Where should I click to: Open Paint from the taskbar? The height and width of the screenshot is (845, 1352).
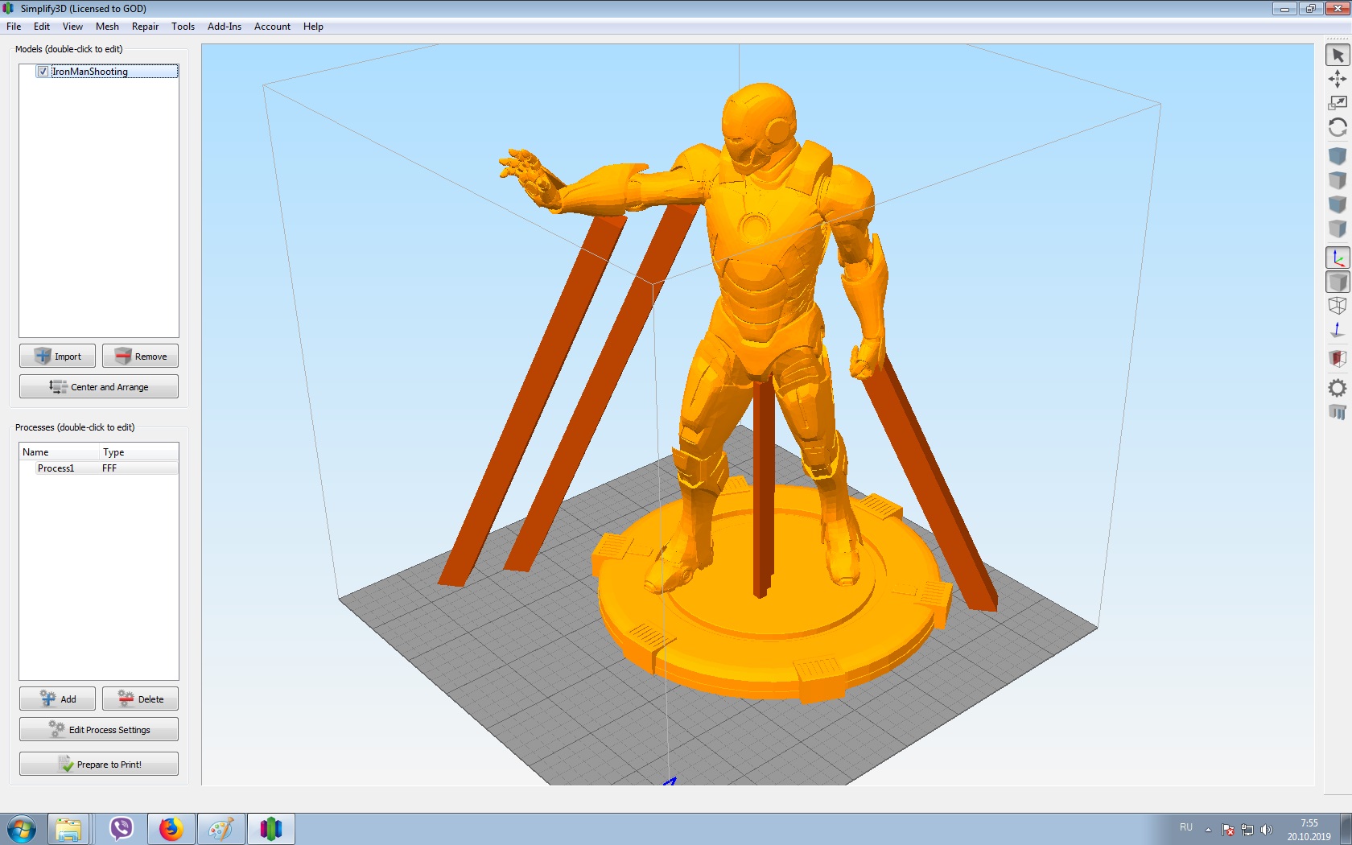[x=221, y=829]
